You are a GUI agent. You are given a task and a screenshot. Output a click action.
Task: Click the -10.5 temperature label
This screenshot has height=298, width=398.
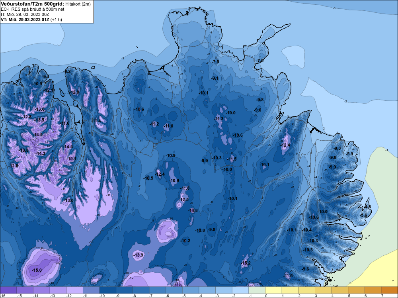pos(148,178)
